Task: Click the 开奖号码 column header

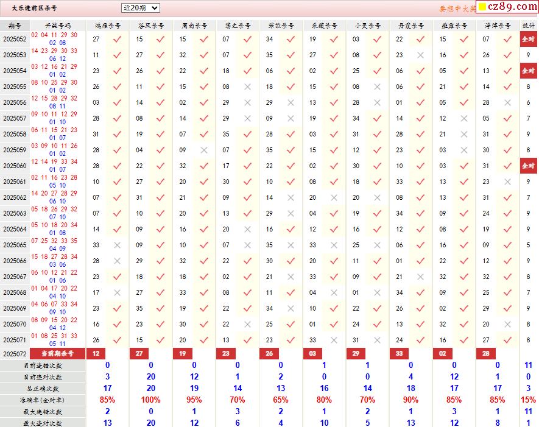Action: coord(58,26)
